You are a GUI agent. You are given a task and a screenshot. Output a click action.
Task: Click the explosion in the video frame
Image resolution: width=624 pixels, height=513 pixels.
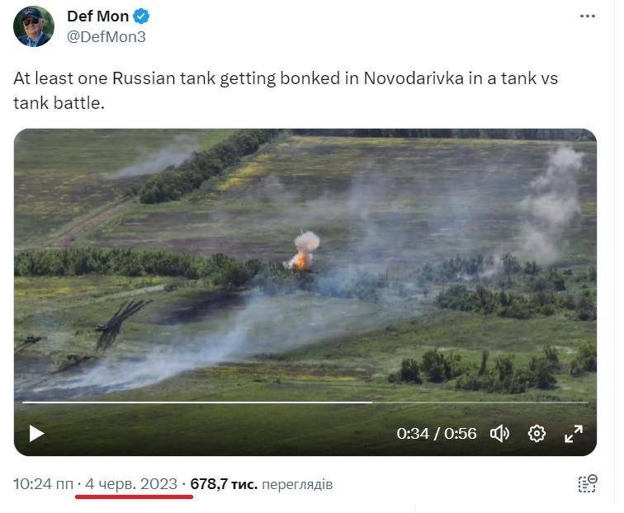tap(302, 252)
